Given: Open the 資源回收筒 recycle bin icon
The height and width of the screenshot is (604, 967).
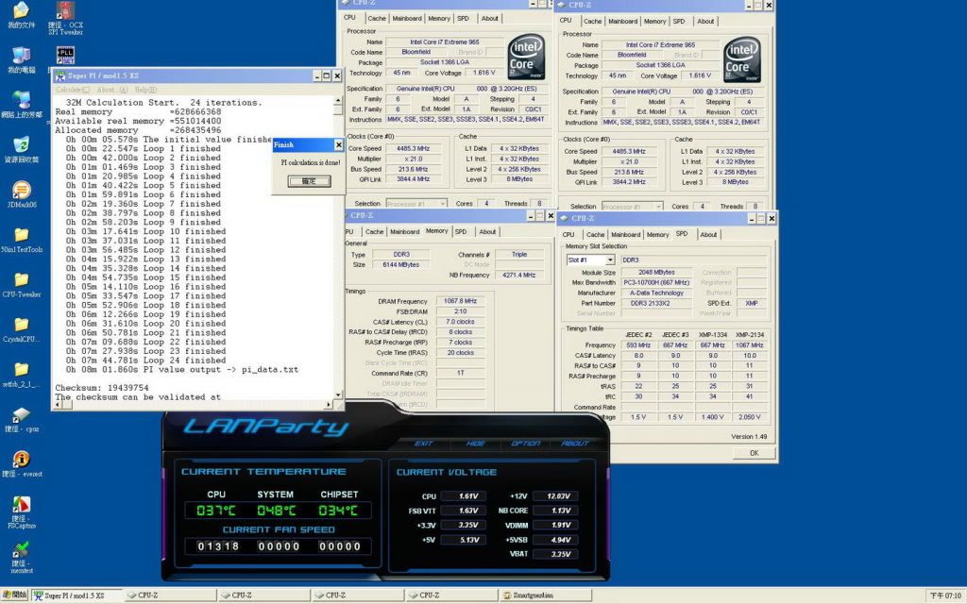Looking at the screenshot, I should pos(21,150).
